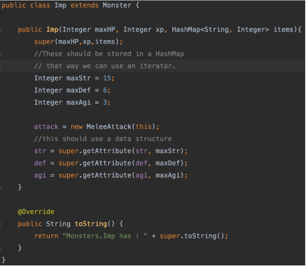The image size is (306, 267).
Task: Click 'getAttribute' on the agi assignment line
Action: point(107,176)
